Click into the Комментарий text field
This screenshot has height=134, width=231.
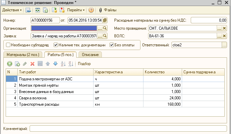click(x=128, y=128)
